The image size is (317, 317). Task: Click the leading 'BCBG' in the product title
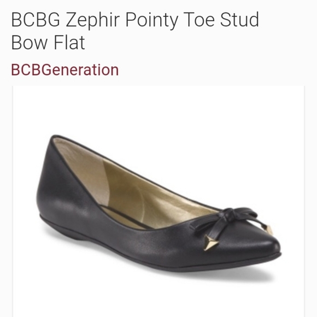point(36,20)
